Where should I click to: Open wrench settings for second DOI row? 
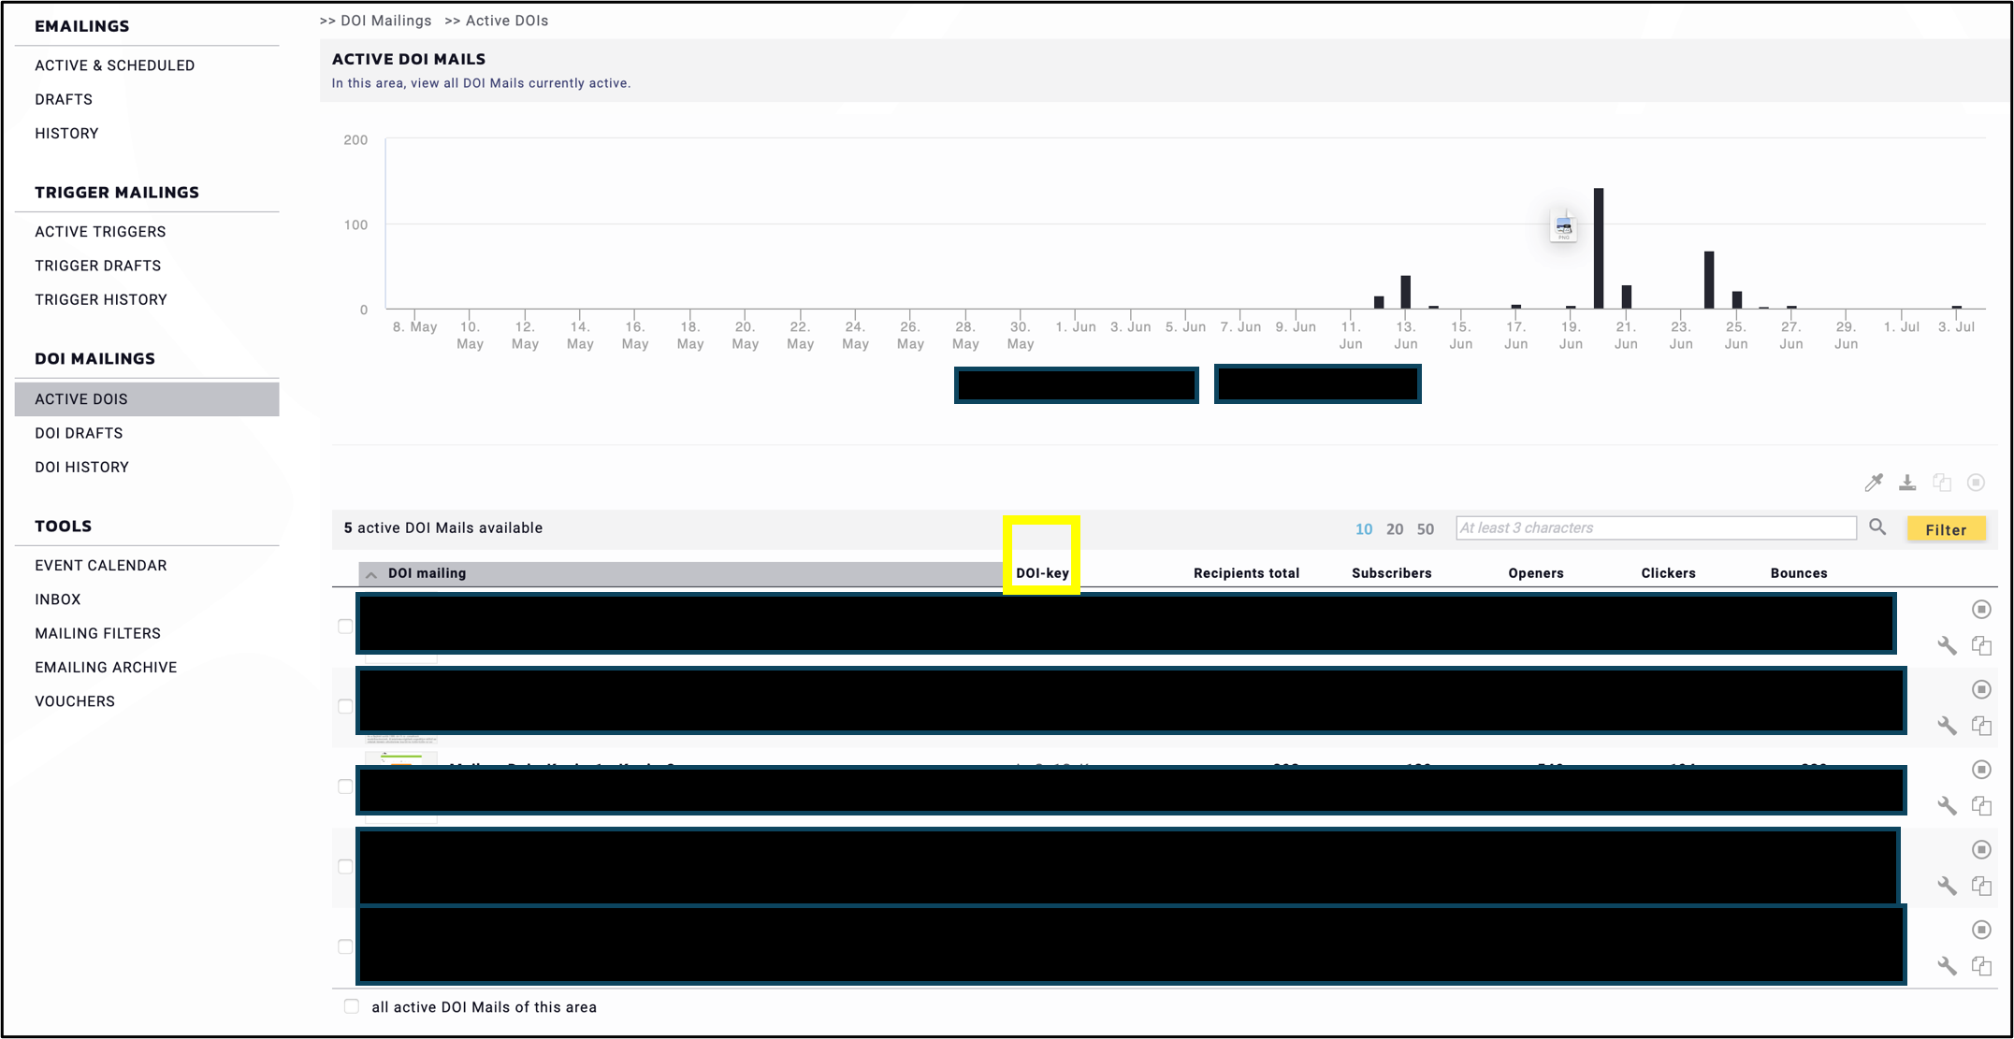pyautogui.click(x=1947, y=726)
